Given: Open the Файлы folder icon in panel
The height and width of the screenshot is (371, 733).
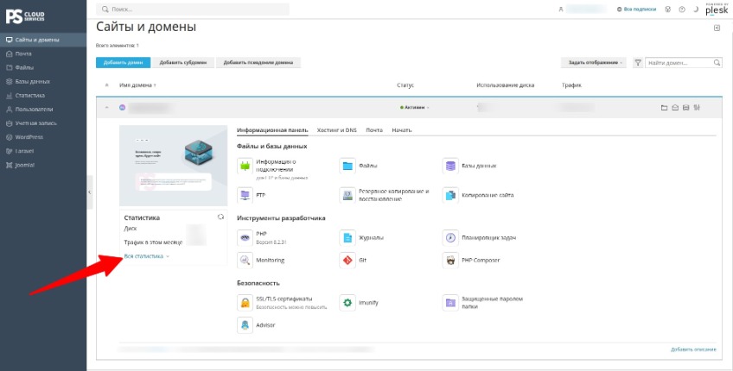Looking at the screenshot, I should pyautogui.click(x=347, y=167).
